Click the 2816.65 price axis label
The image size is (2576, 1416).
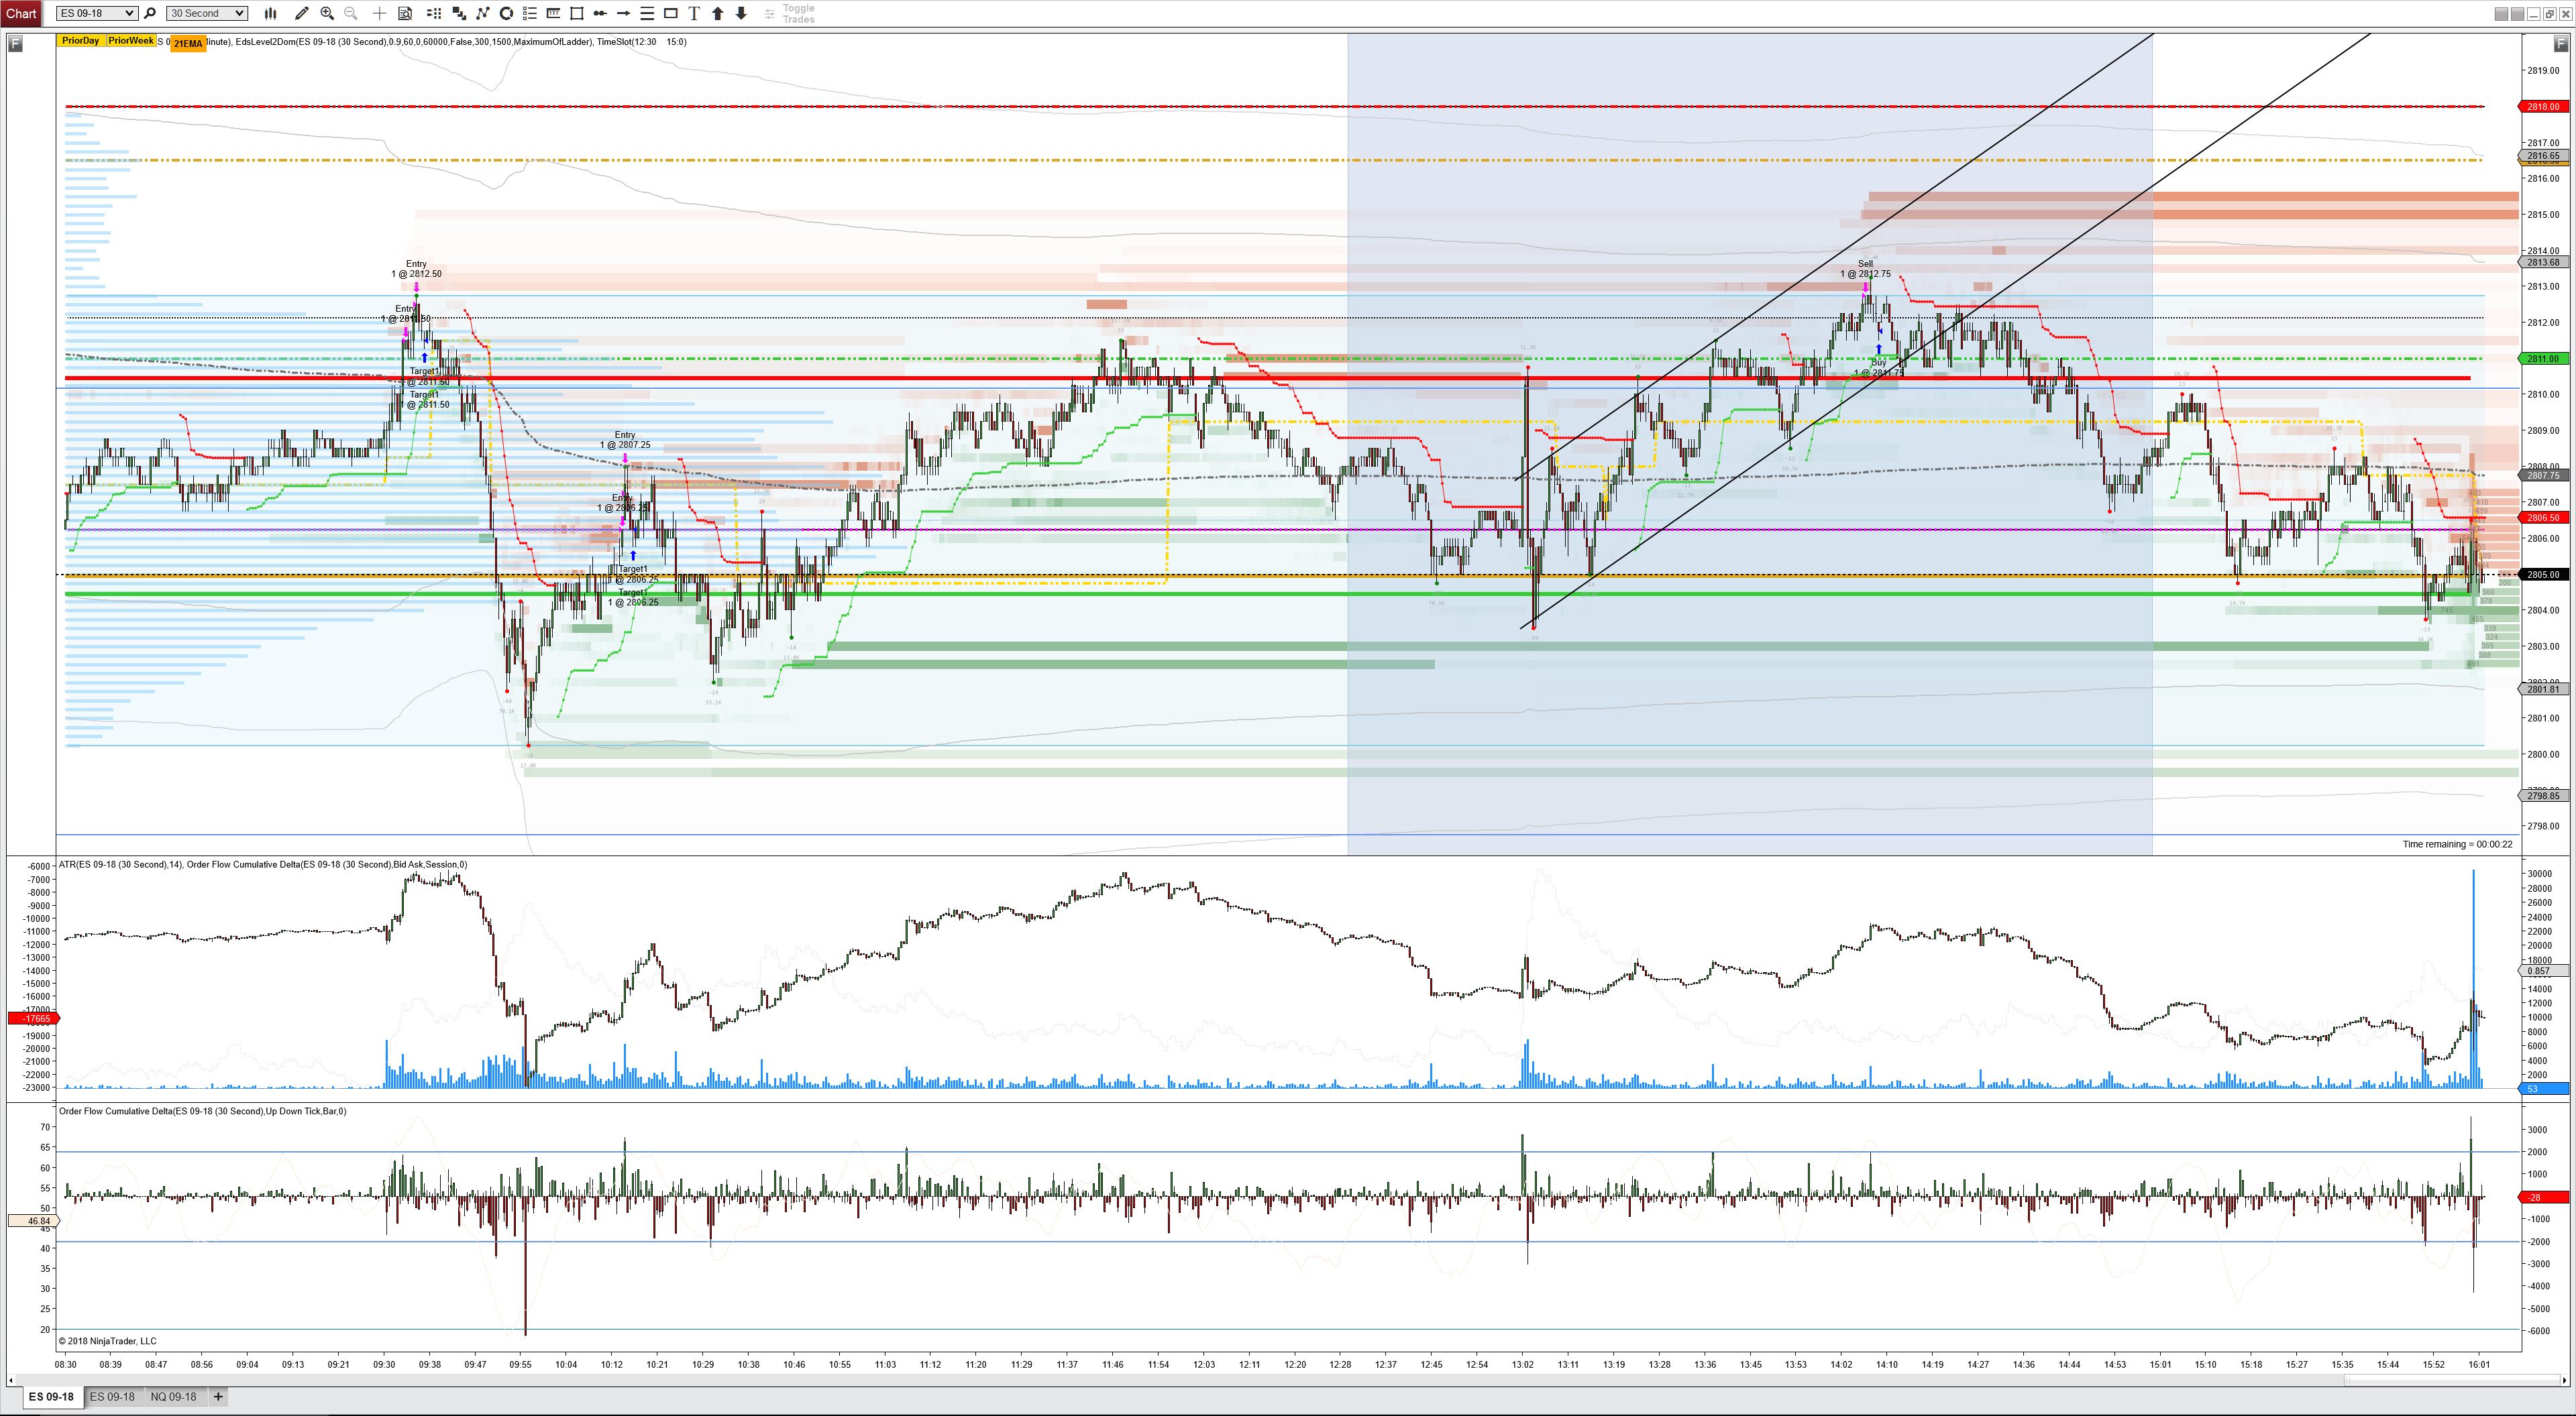tap(2543, 156)
